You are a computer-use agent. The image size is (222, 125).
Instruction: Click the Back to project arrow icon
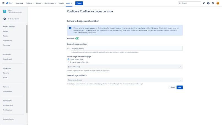coord(4,19)
